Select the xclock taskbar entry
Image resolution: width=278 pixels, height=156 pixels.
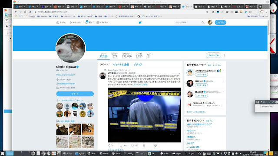(x=165, y=153)
